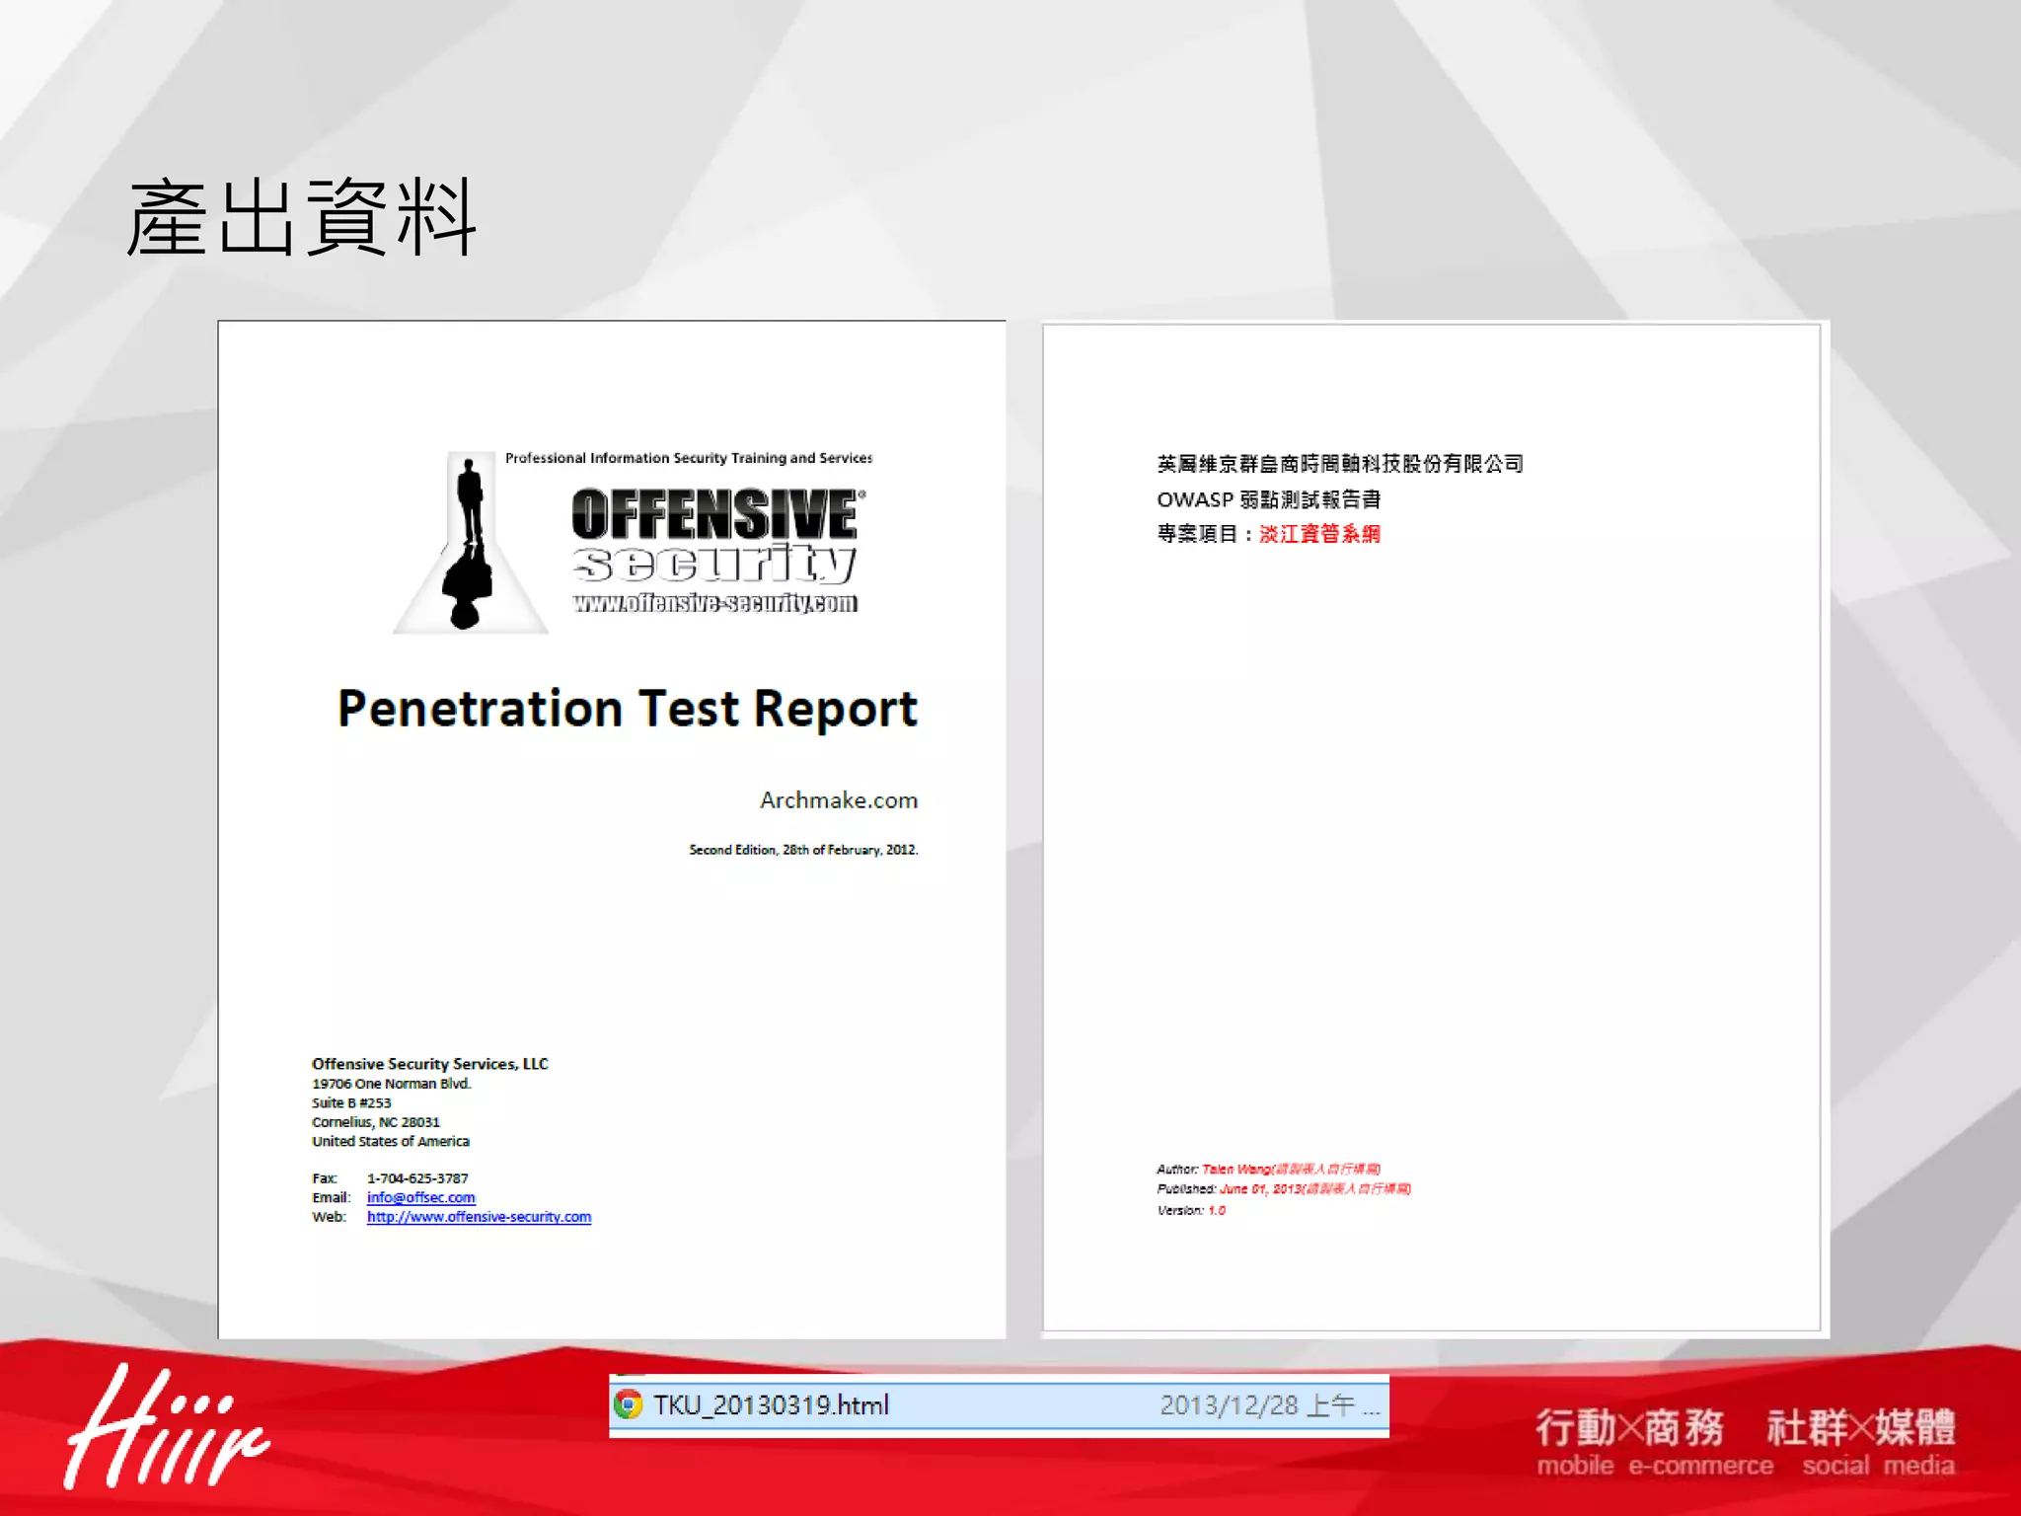Click the Second Edition date text
Image resolution: width=2021 pixels, height=1516 pixels.
[802, 850]
